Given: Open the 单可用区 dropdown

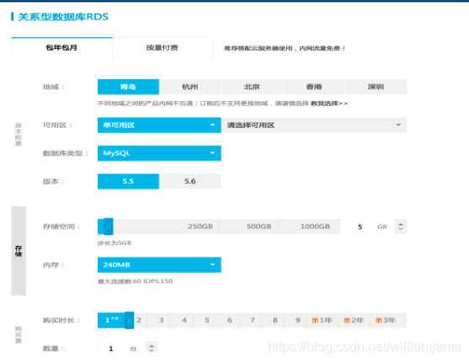Looking at the screenshot, I should click(x=159, y=125).
